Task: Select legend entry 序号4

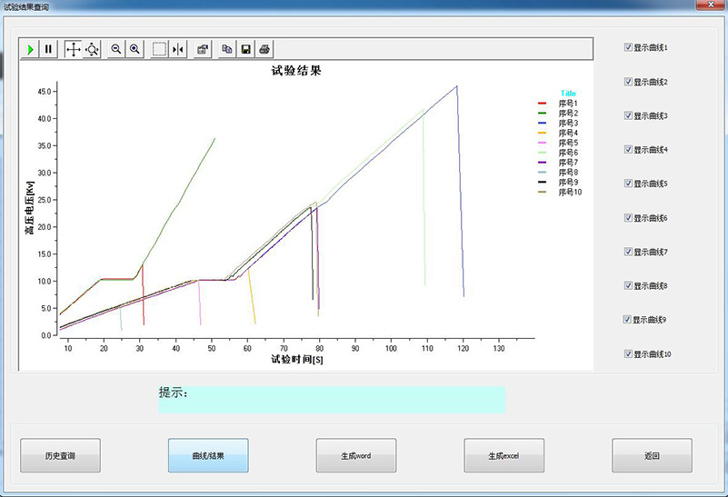Action: coord(558,133)
